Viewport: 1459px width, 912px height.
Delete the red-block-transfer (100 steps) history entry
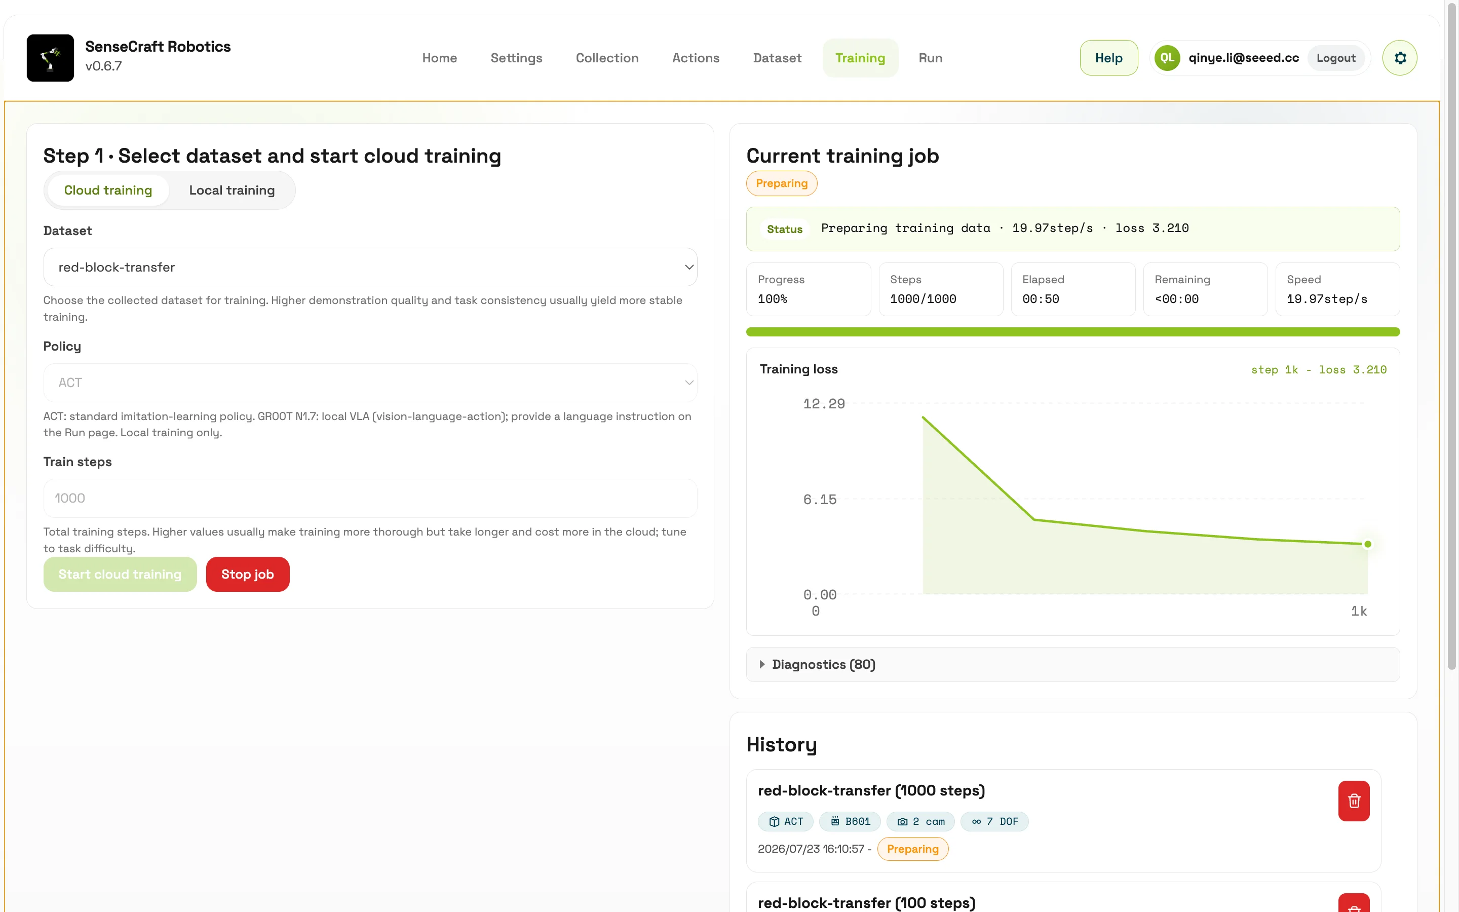(x=1354, y=903)
